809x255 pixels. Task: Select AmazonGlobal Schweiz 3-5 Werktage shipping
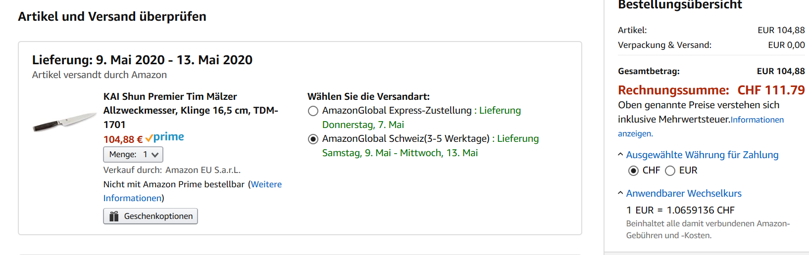(313, 139)
